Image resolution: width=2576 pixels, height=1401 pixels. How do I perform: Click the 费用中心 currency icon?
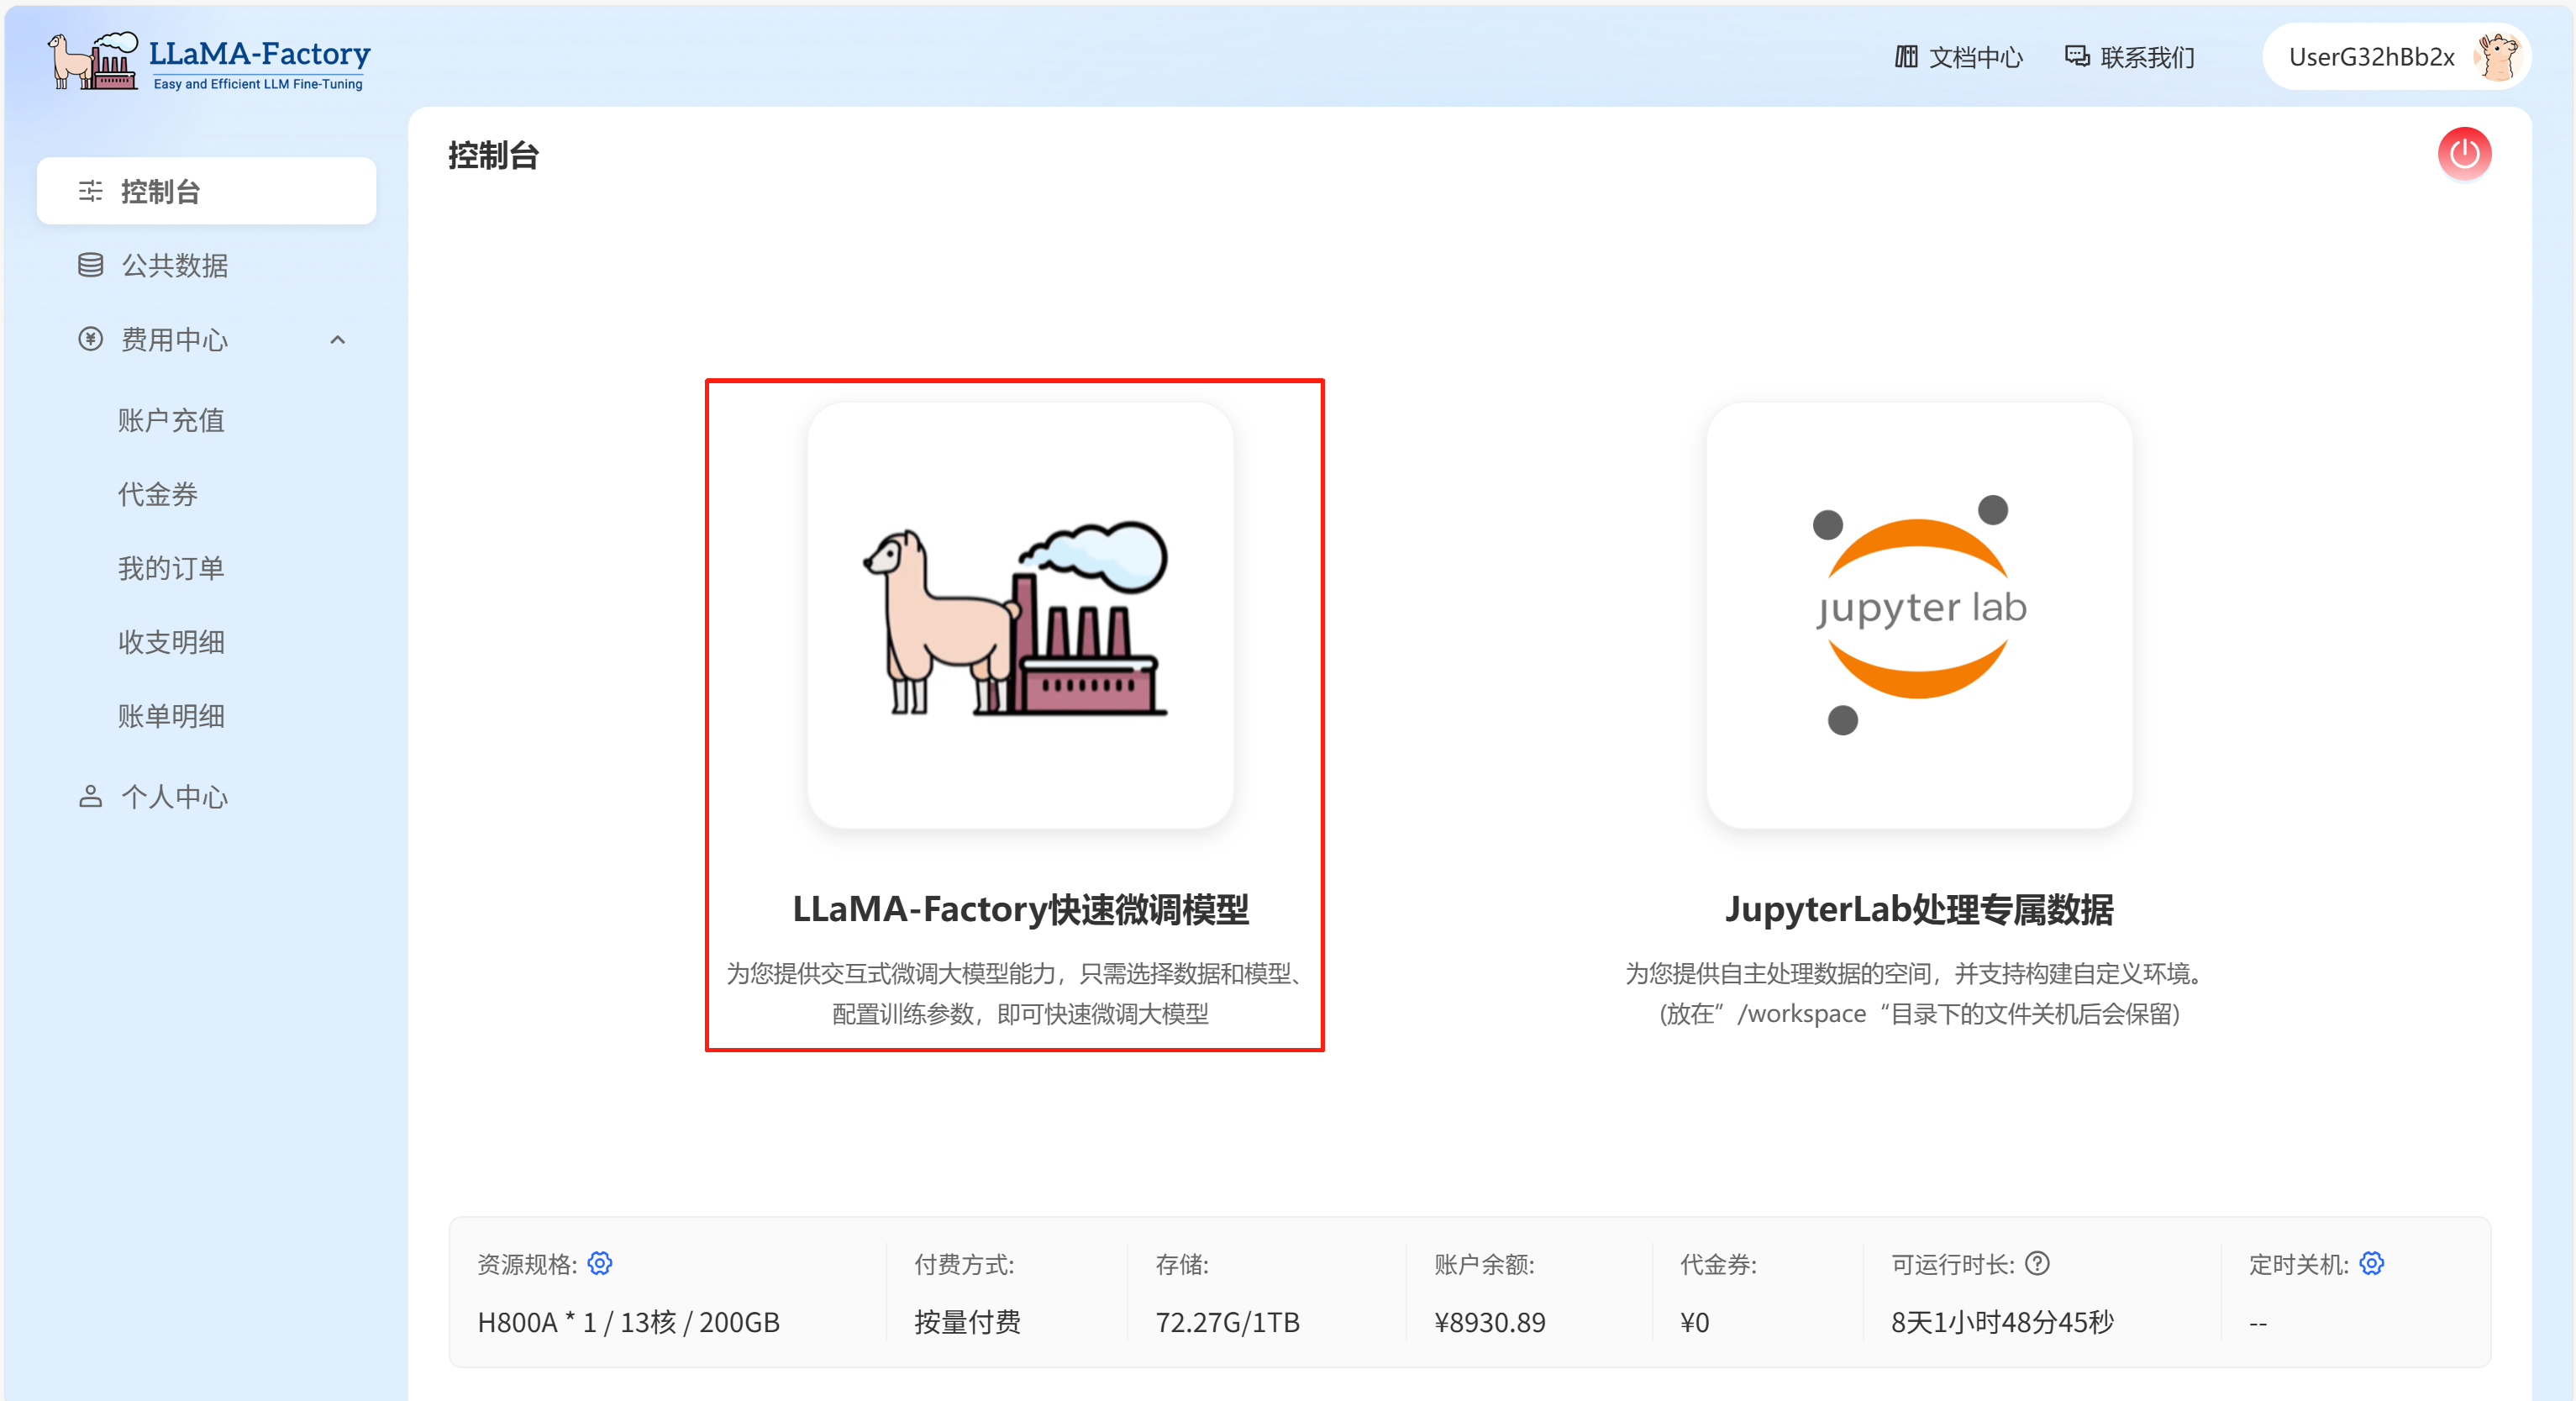pos(89,340)
